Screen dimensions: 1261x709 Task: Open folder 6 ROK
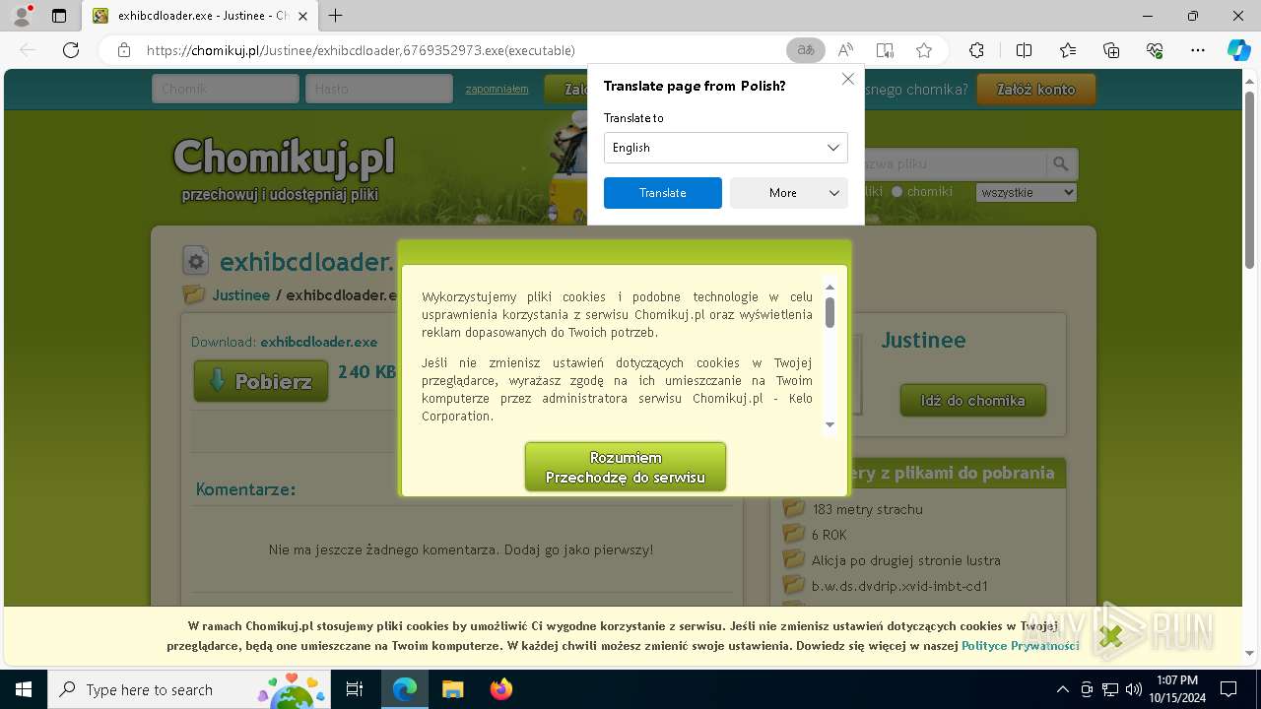point(830,535)
